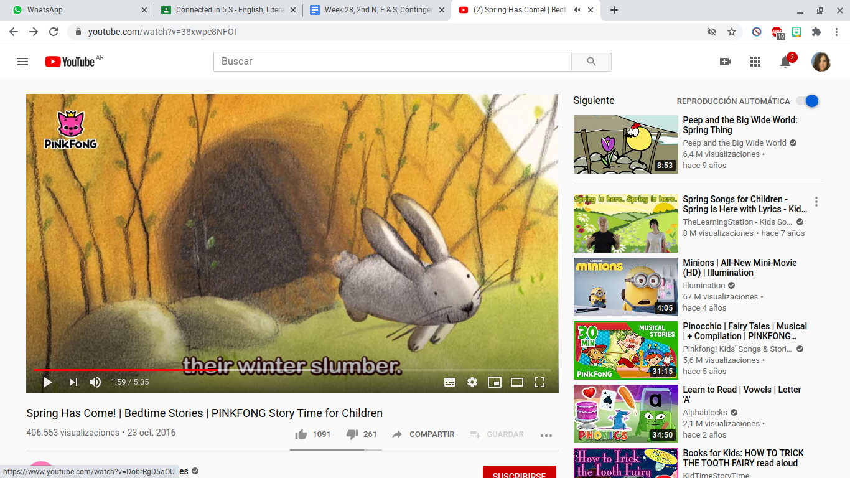The image size is (850, 478).
Task: Click the Pinkfong watermark logo in video
Action: [71, 130]
